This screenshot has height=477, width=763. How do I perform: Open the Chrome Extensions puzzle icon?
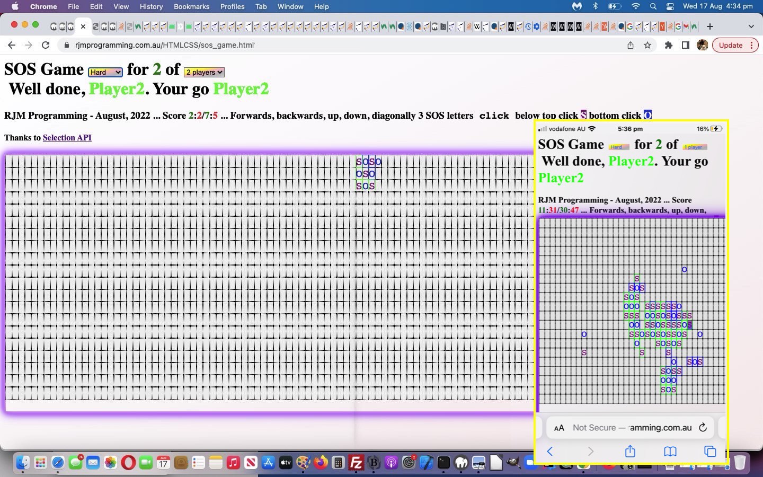(669, 45)
